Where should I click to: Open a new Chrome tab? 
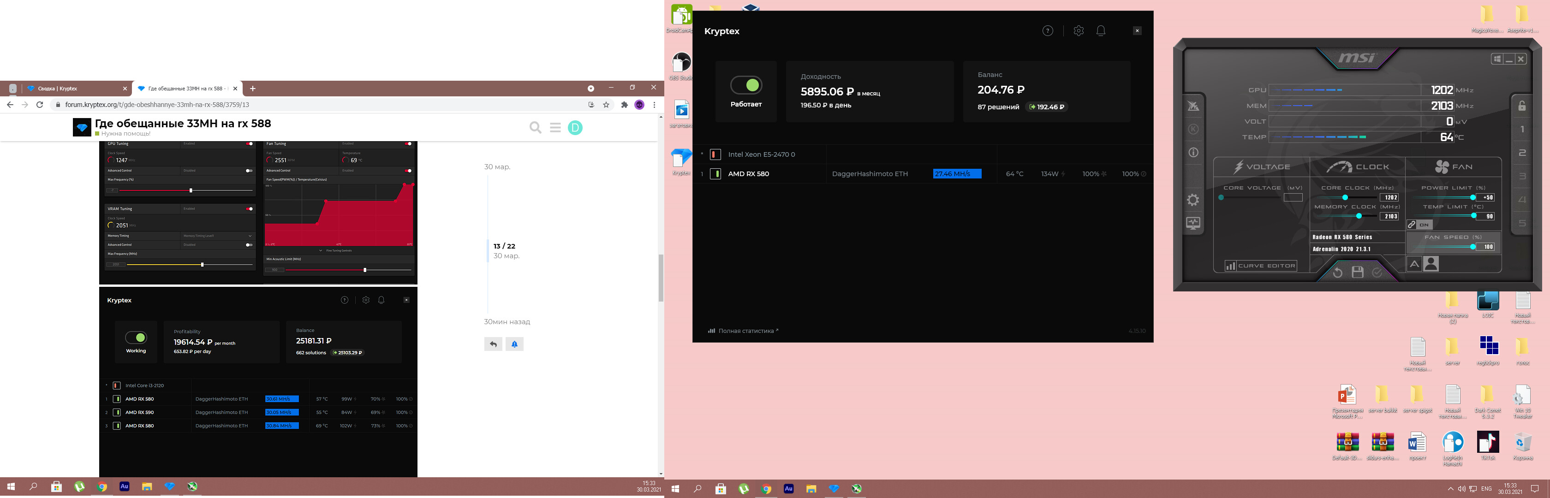(253, 89)
